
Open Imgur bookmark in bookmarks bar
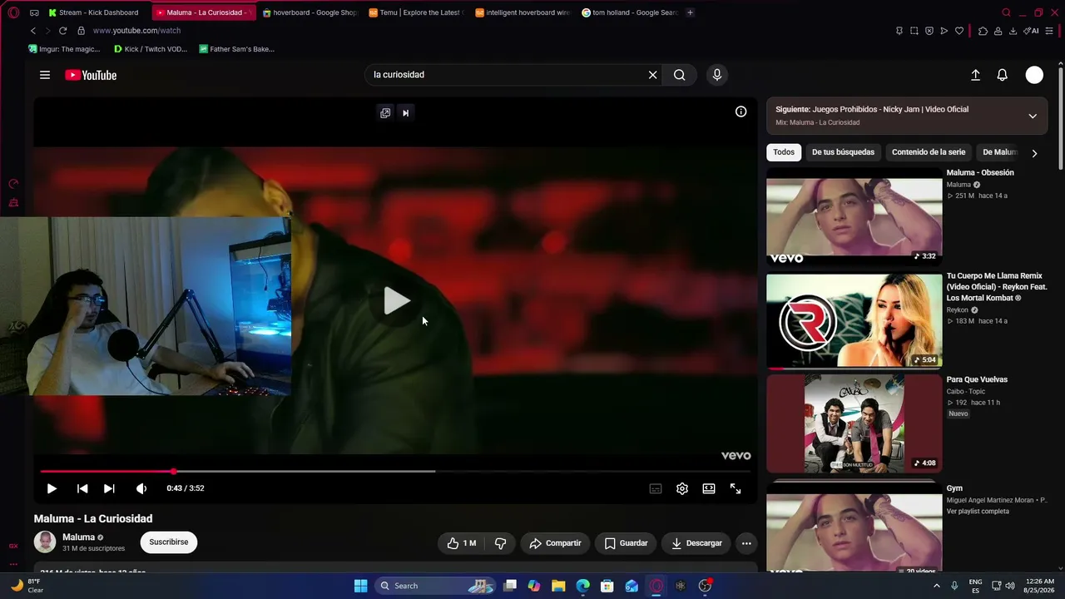click(x=64, y=49)
